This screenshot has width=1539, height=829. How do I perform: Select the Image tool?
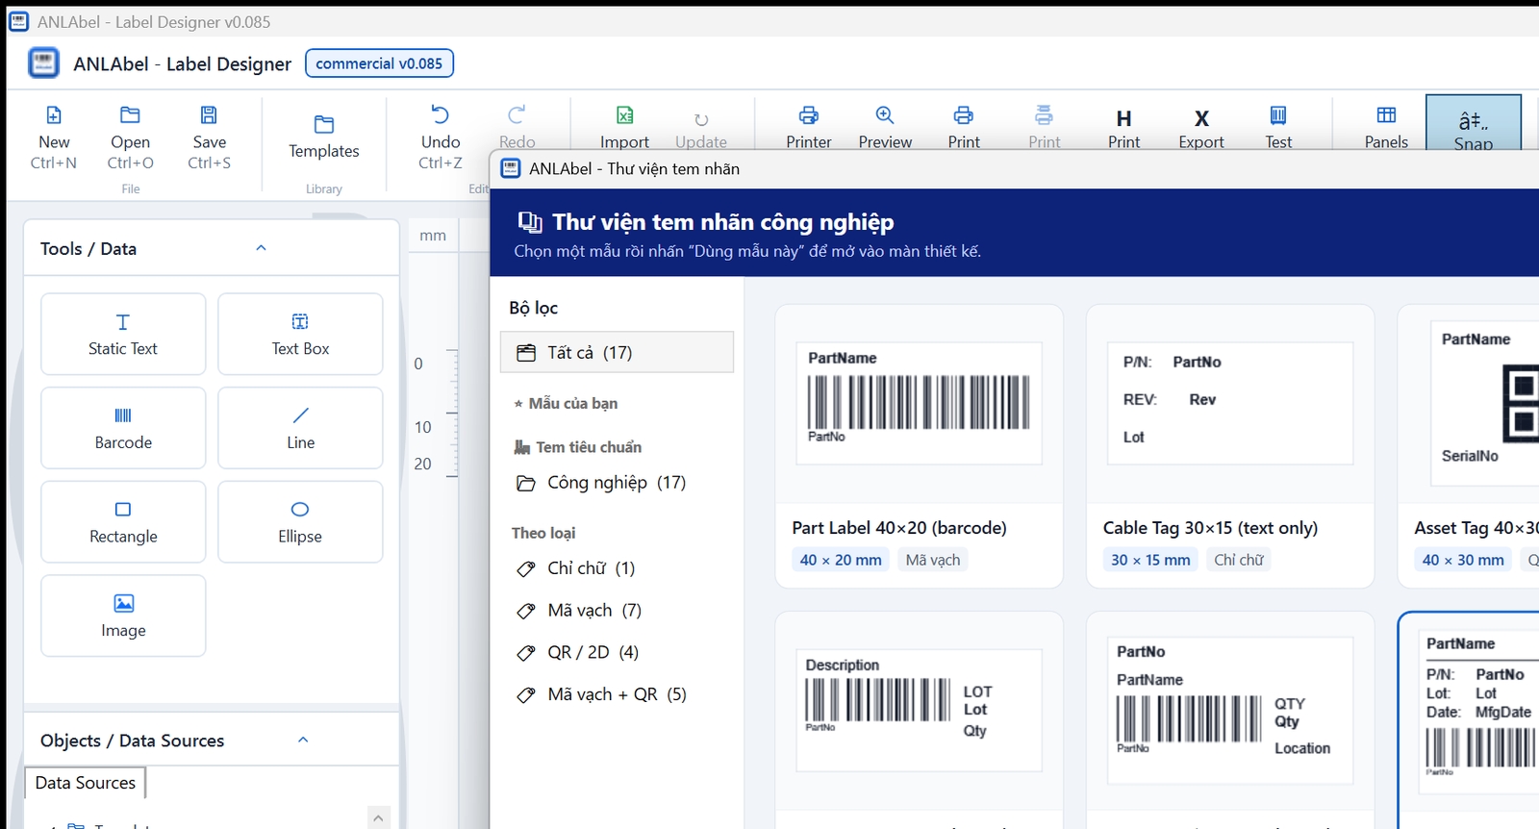pos(123,615)
